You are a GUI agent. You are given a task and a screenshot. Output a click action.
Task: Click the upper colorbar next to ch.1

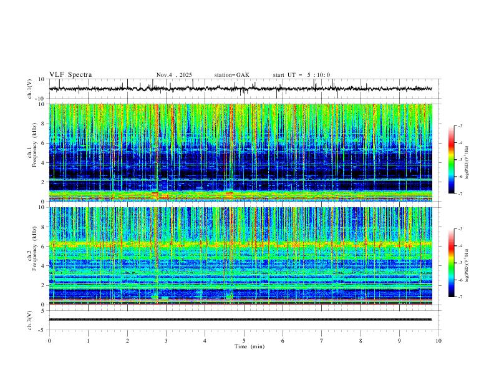click(452, 160)
